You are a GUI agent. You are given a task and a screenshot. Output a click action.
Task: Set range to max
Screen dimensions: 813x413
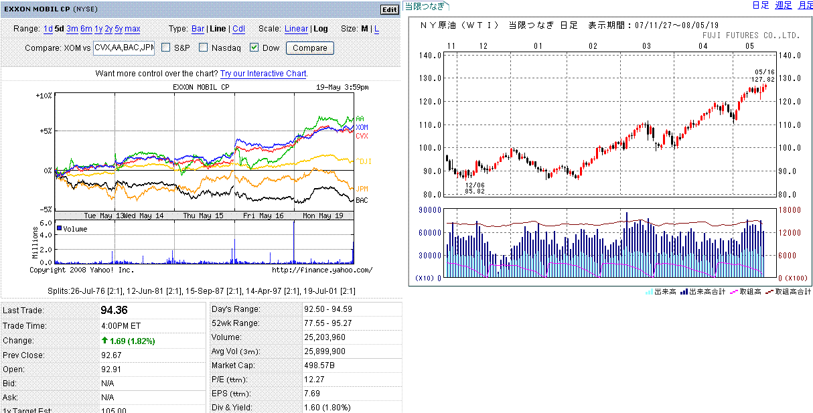(x=133, y=29)
